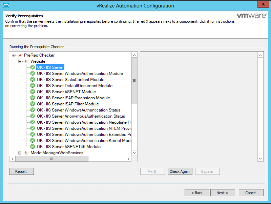This screenshot has width=271, height=204.
Task: Select the Website tree item
Action: tap(38, 61)
